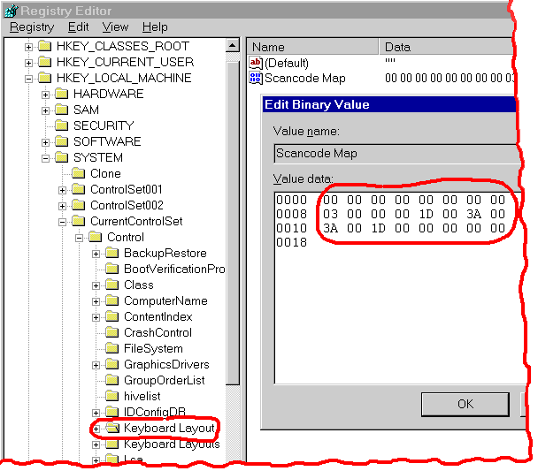
Task: Expand the SAM key
Action: point(45,110)
